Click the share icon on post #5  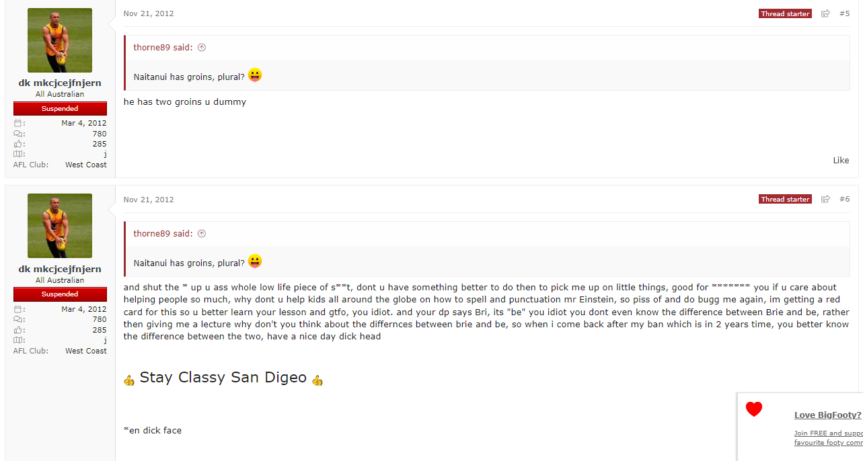825,13
